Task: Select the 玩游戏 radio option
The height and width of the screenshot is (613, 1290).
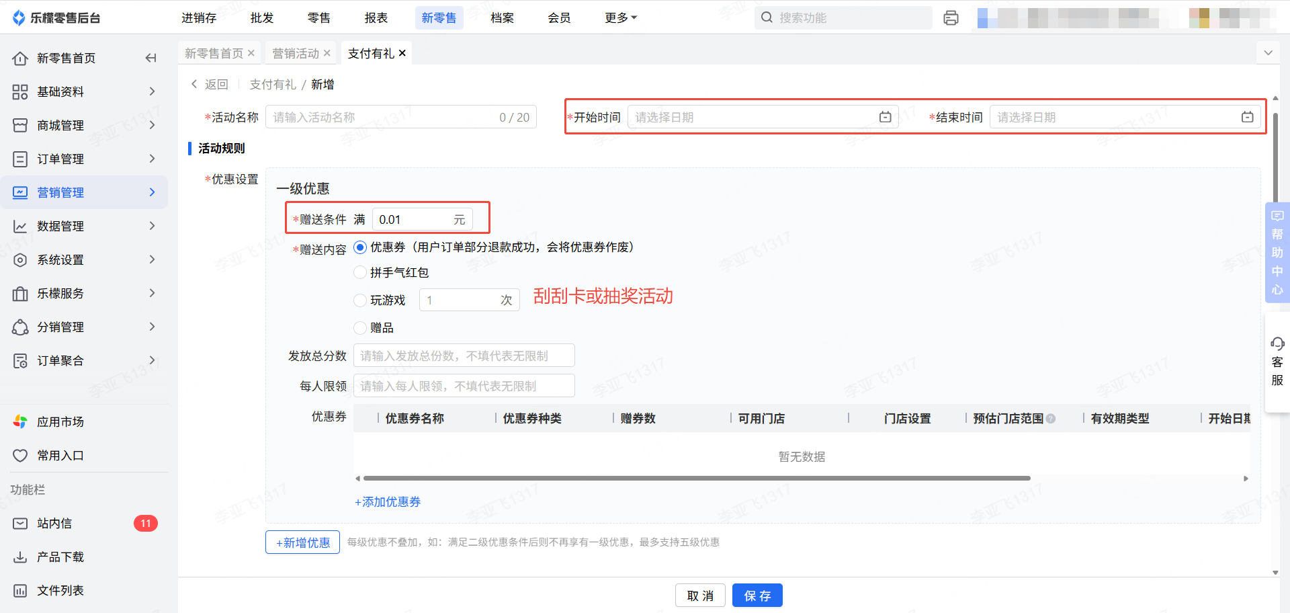Action: [360, 300]
